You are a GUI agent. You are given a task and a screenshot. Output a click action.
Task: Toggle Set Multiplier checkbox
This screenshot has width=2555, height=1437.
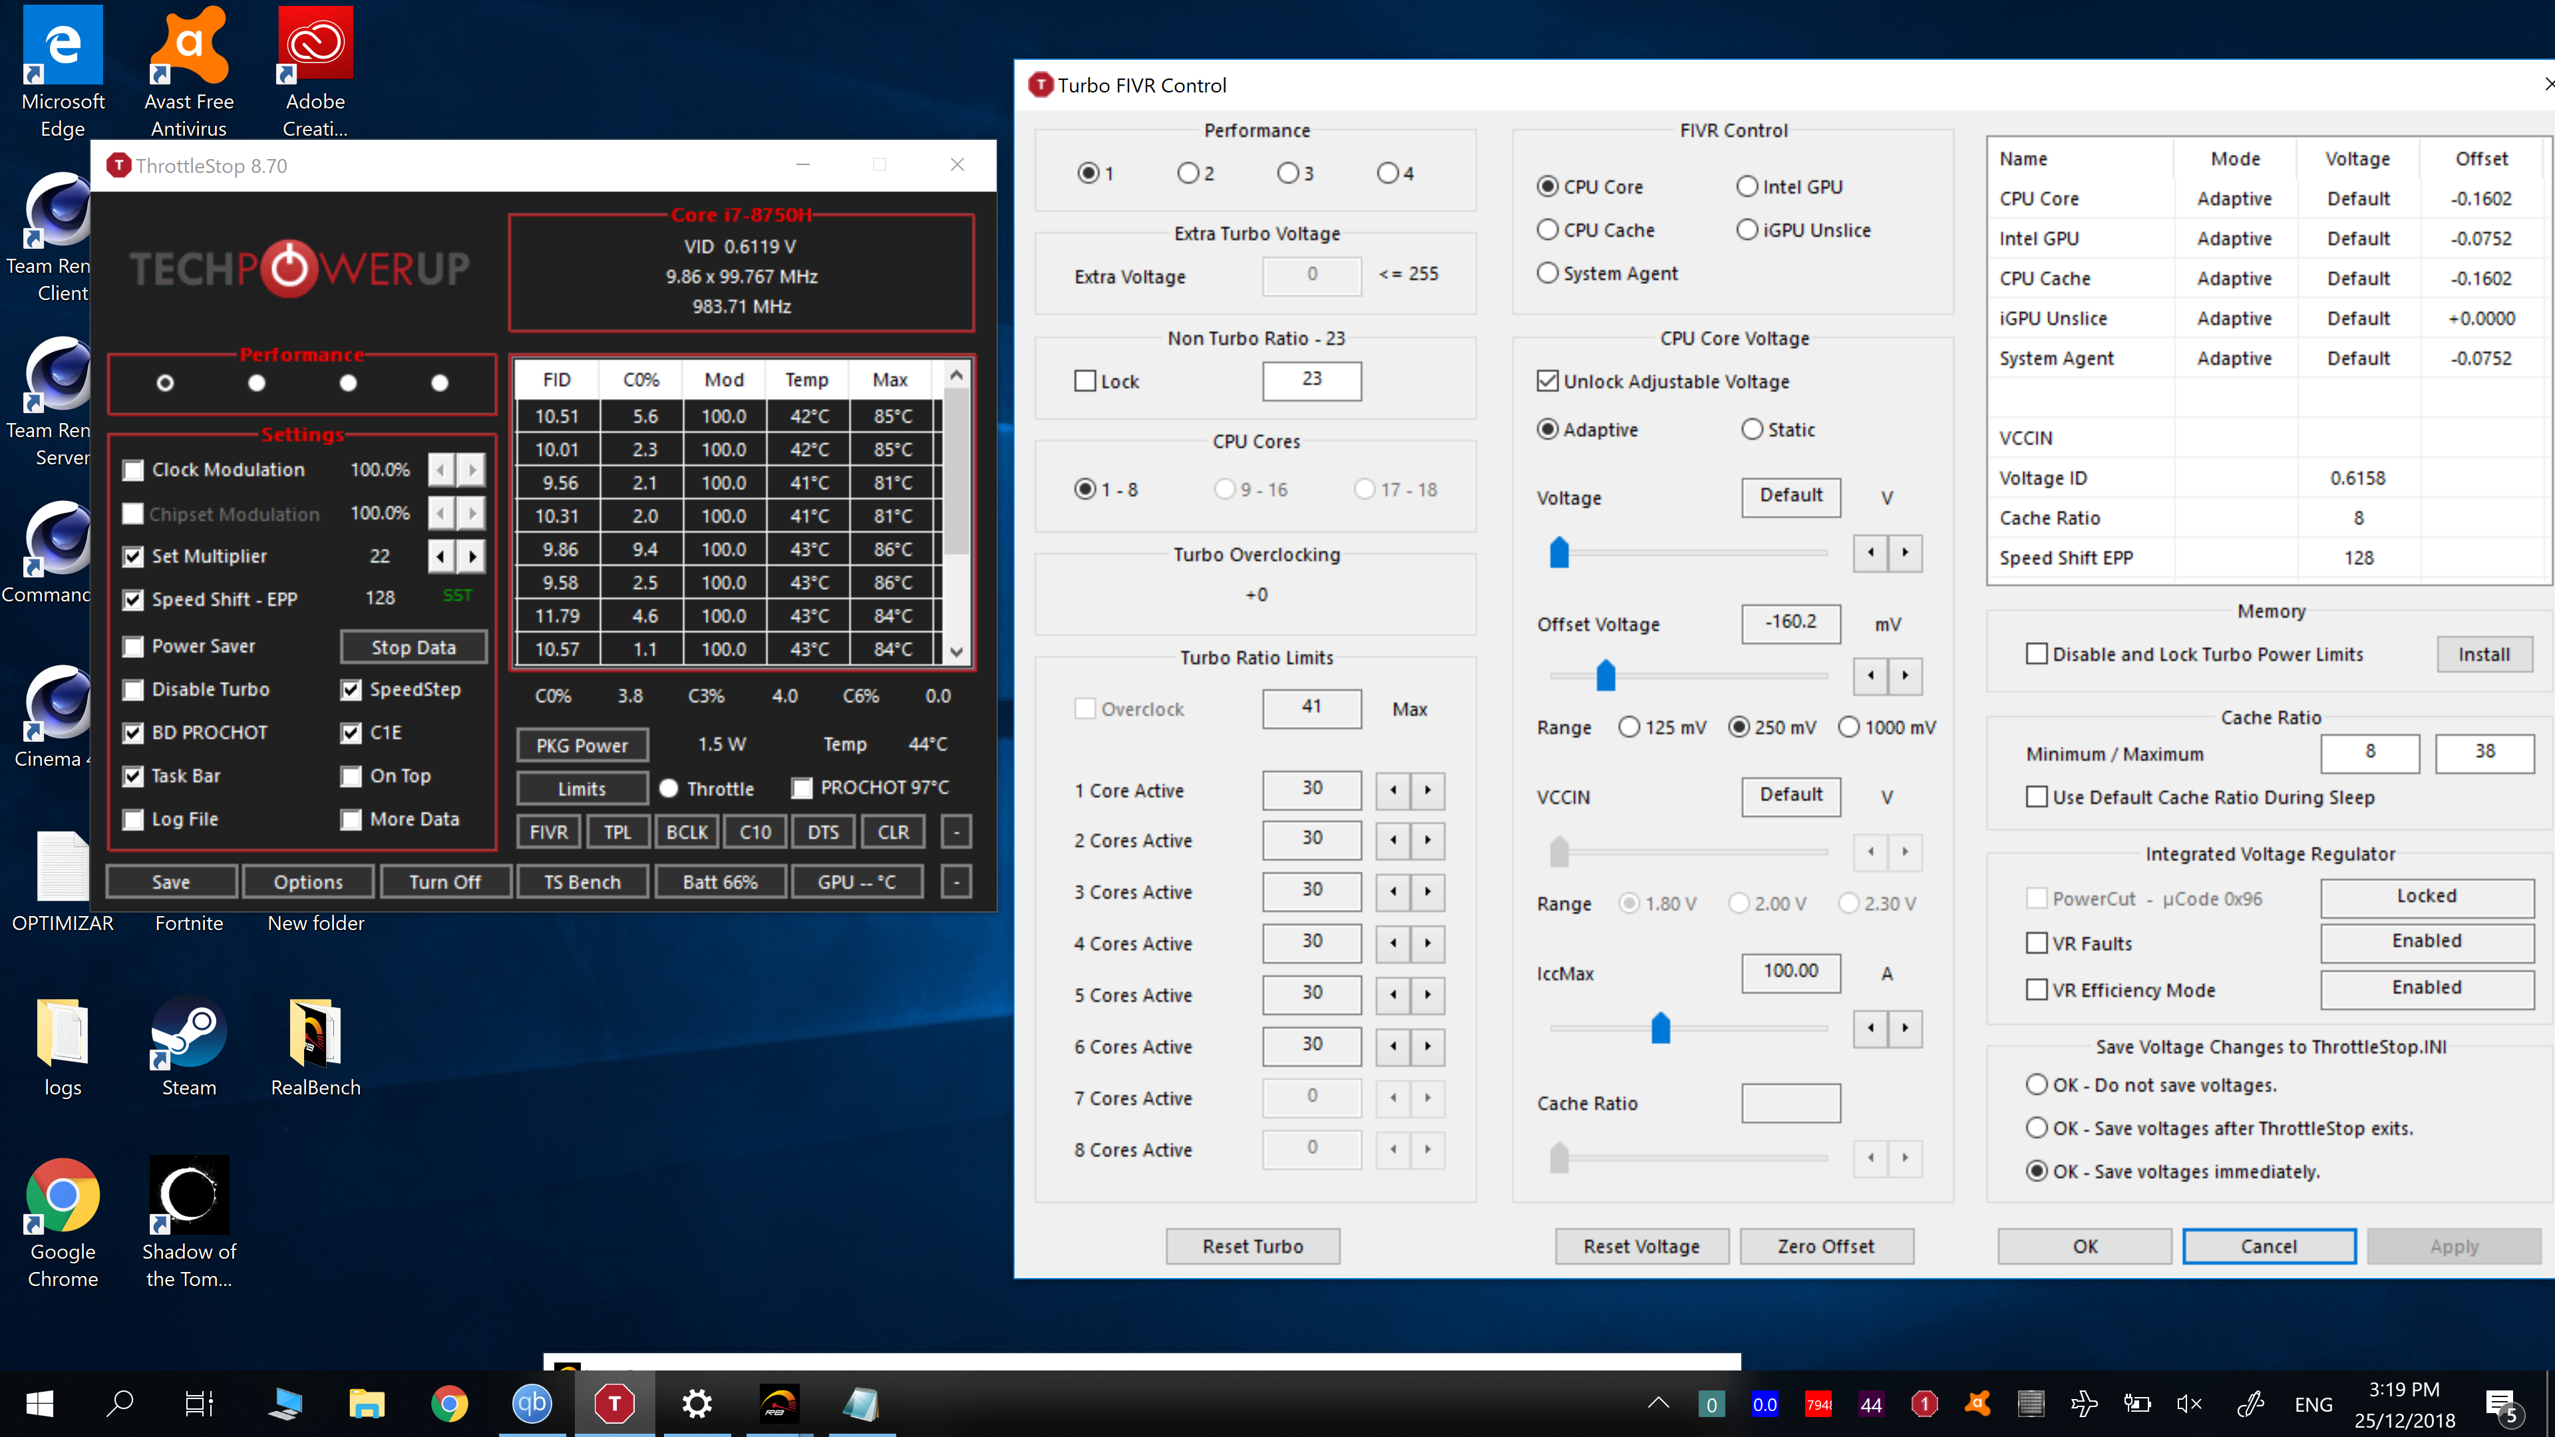click(x=133, y=556)
